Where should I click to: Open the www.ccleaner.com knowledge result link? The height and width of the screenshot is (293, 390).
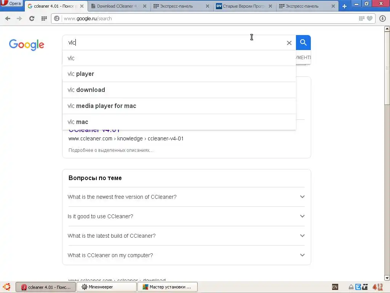pyautogui.click(x=126, y=138)
